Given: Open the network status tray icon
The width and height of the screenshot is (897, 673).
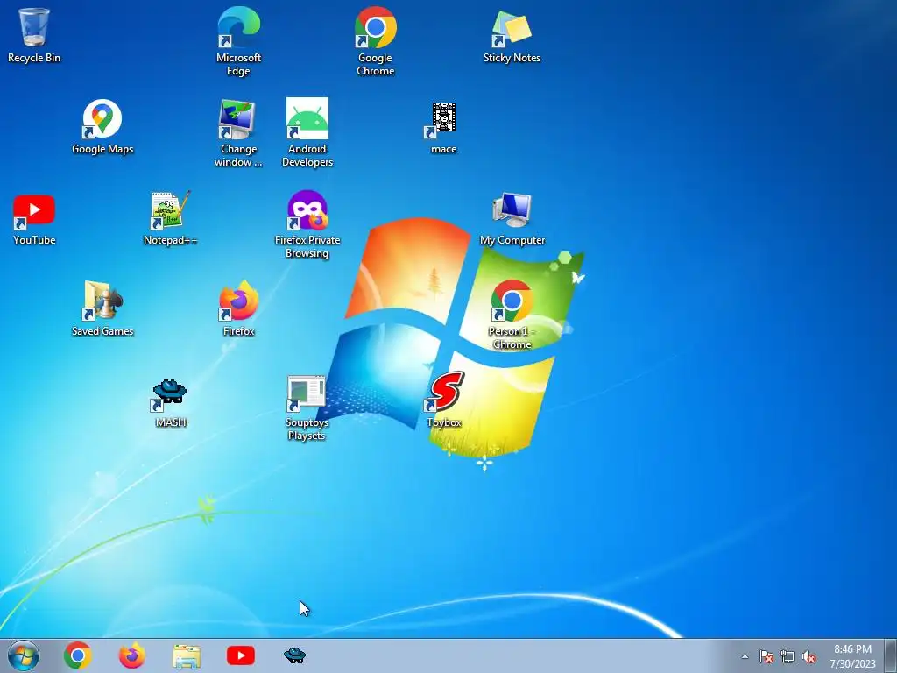Looking at the screenshot, I should tap(788, 656).
